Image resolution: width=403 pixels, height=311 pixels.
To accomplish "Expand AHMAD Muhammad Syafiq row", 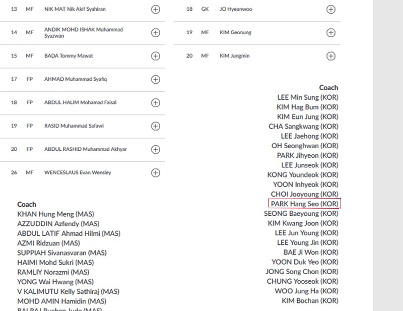I will 156,79.
